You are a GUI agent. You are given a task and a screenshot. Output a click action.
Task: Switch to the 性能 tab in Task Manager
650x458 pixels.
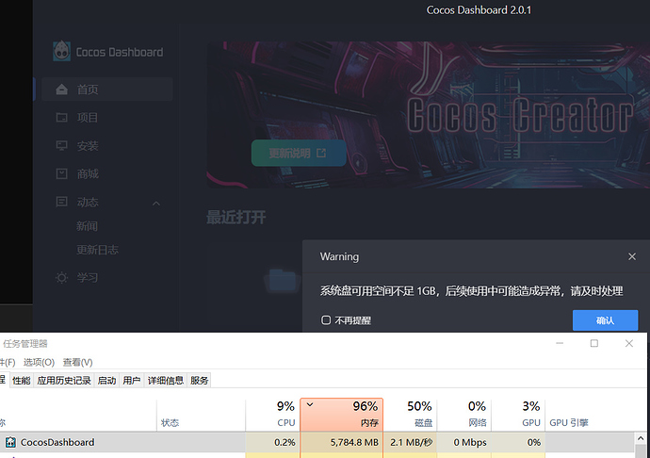(22, 381)
